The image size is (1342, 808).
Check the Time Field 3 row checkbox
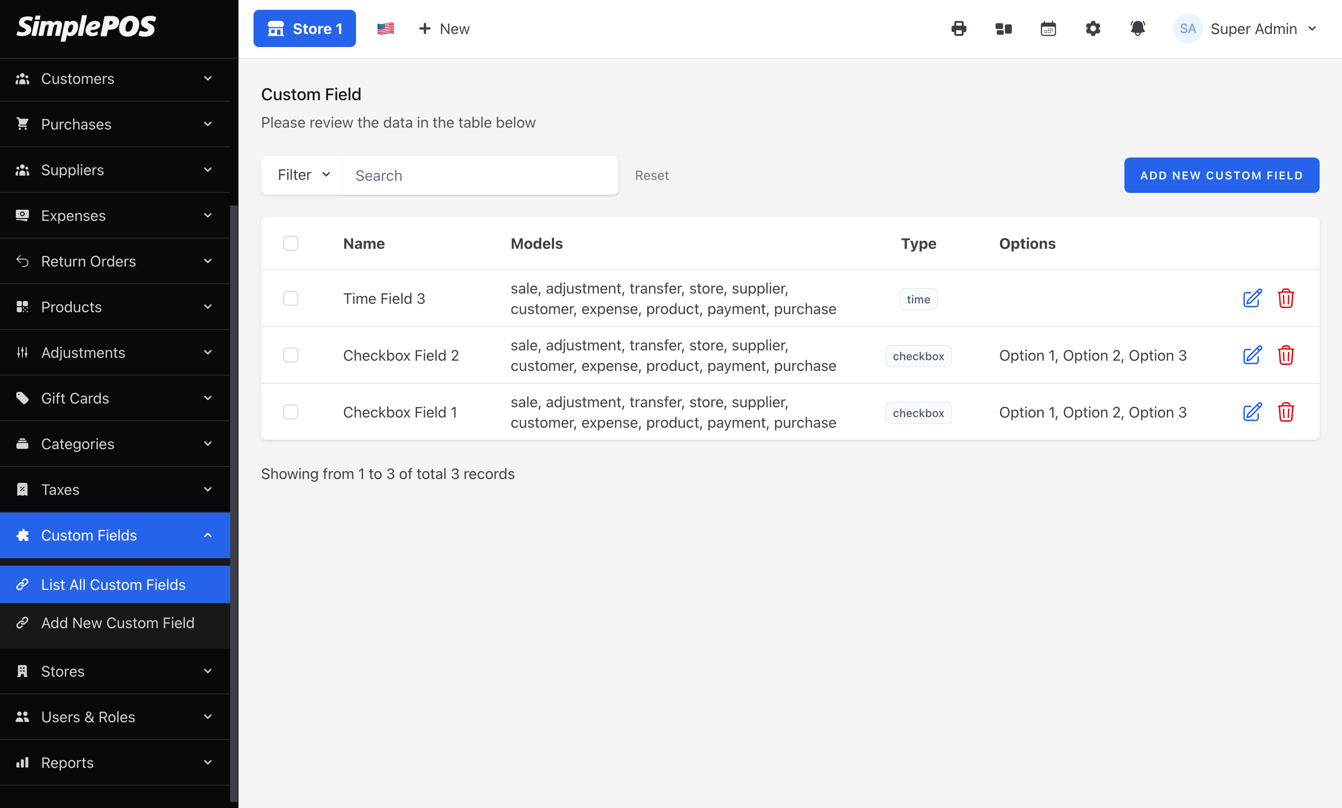pos(291,298)
